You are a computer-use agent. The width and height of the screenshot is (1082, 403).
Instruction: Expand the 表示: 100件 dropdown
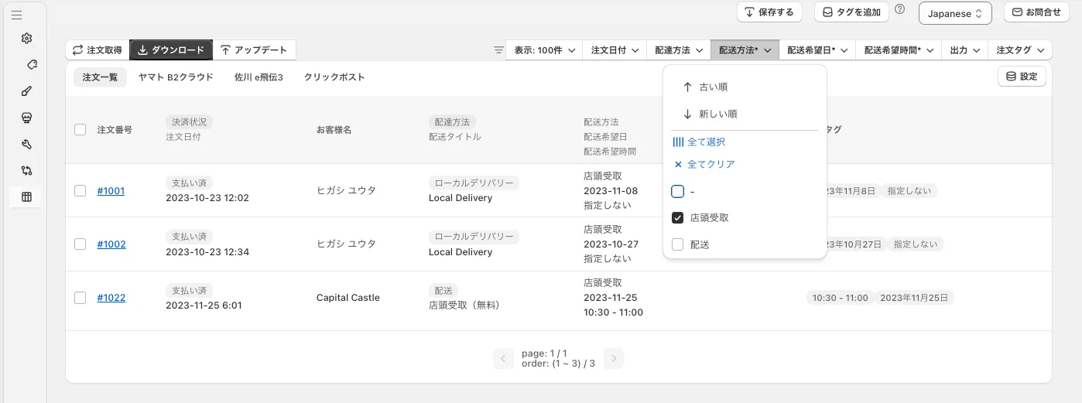click(x=544, y=50)
